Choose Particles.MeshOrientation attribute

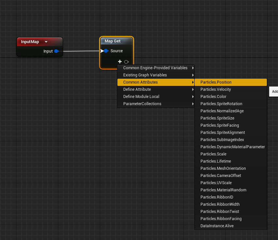pos(231,168)
